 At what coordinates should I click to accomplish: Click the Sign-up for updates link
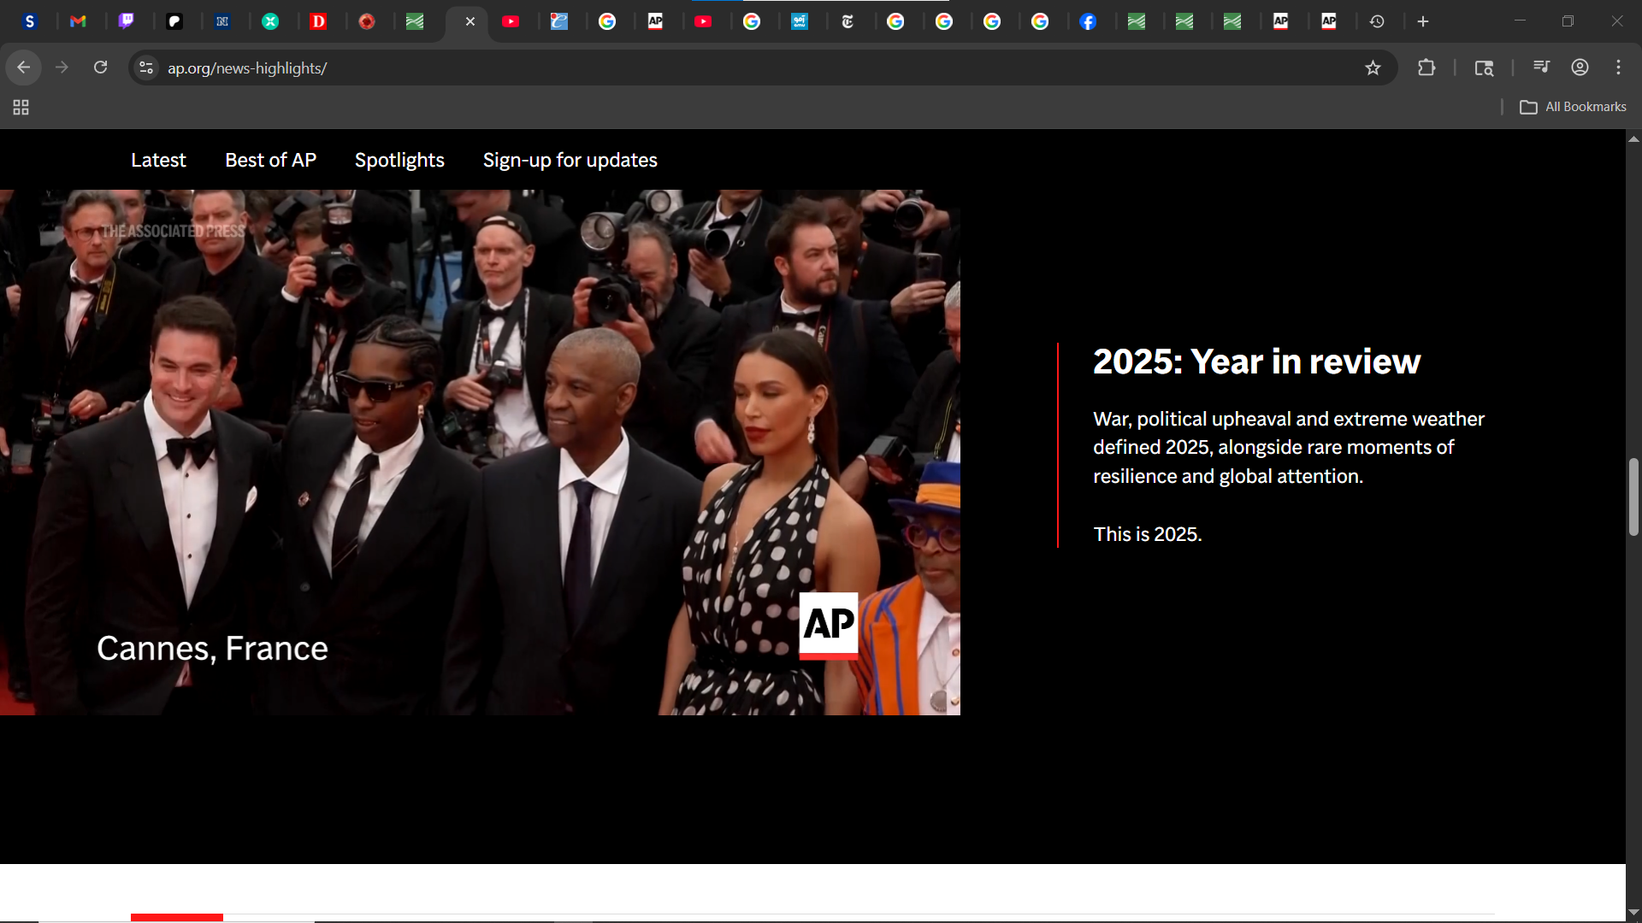[x=570, y=160]
